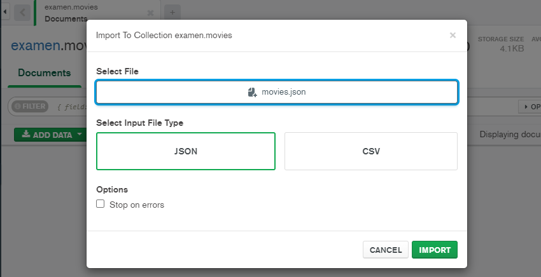Select CSV as input file type

[x=371, y=151]
